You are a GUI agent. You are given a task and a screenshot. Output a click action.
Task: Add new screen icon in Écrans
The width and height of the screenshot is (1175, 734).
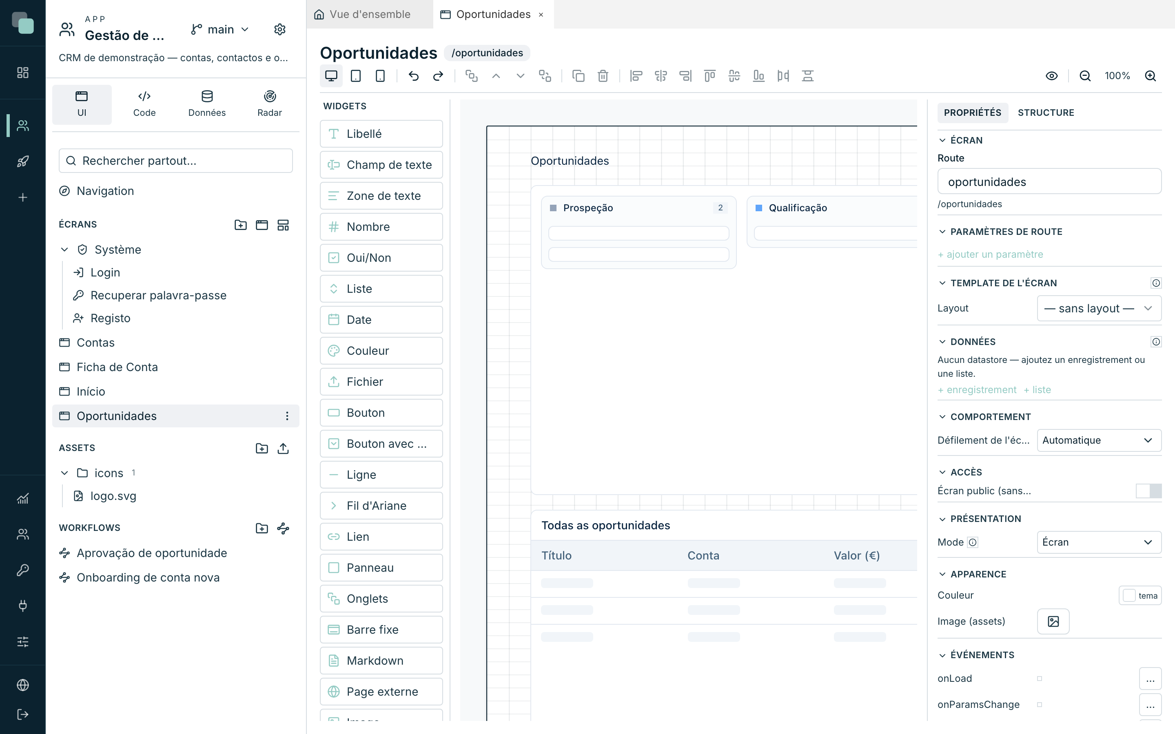point(262,225)
